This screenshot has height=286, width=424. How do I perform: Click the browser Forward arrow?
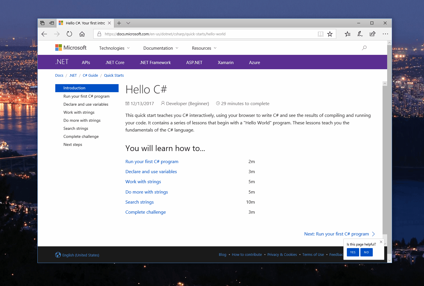tap(57, 34)
